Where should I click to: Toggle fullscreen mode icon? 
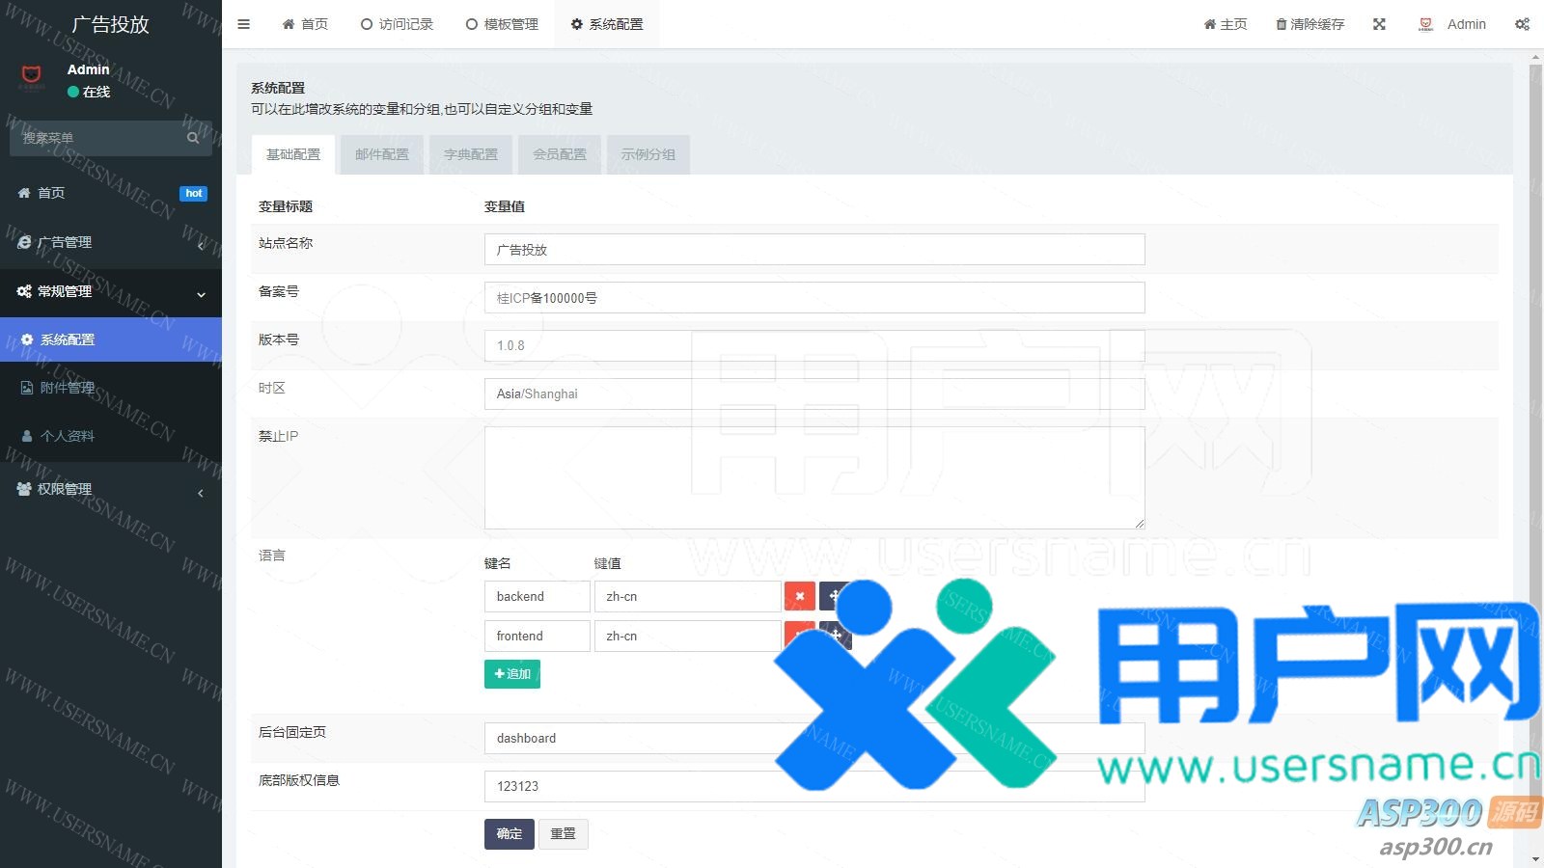pyautogui.click(x=1379, y=24)
